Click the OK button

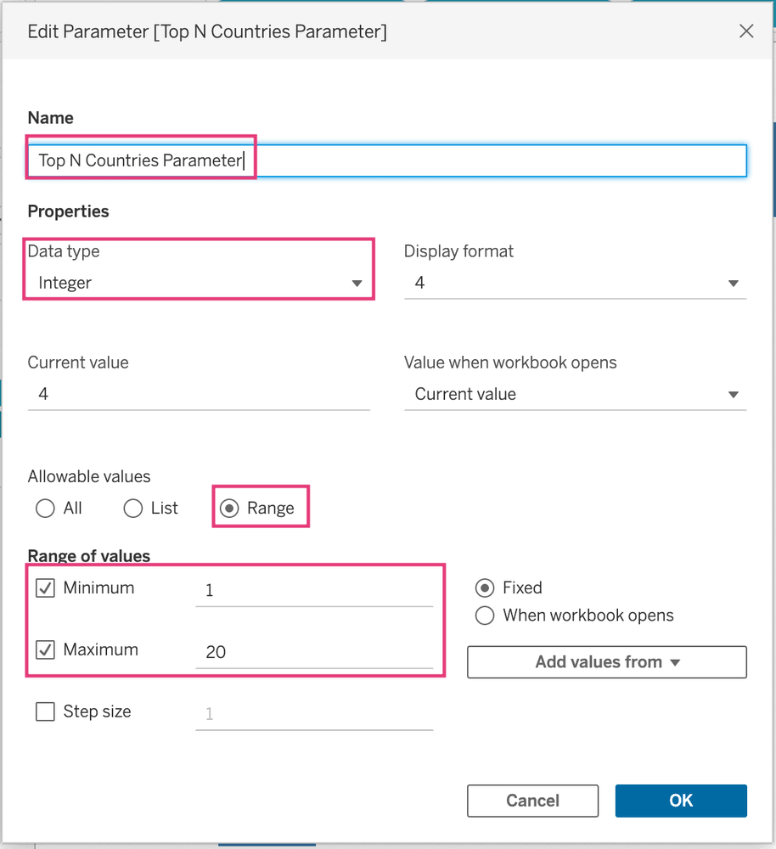681,801
